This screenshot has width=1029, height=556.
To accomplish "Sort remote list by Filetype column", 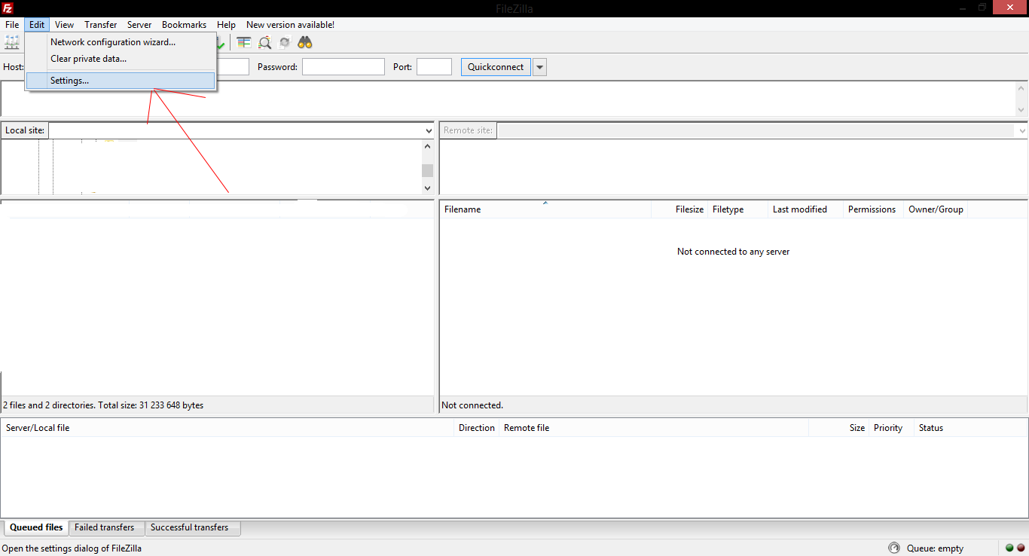I will [738, 209].
